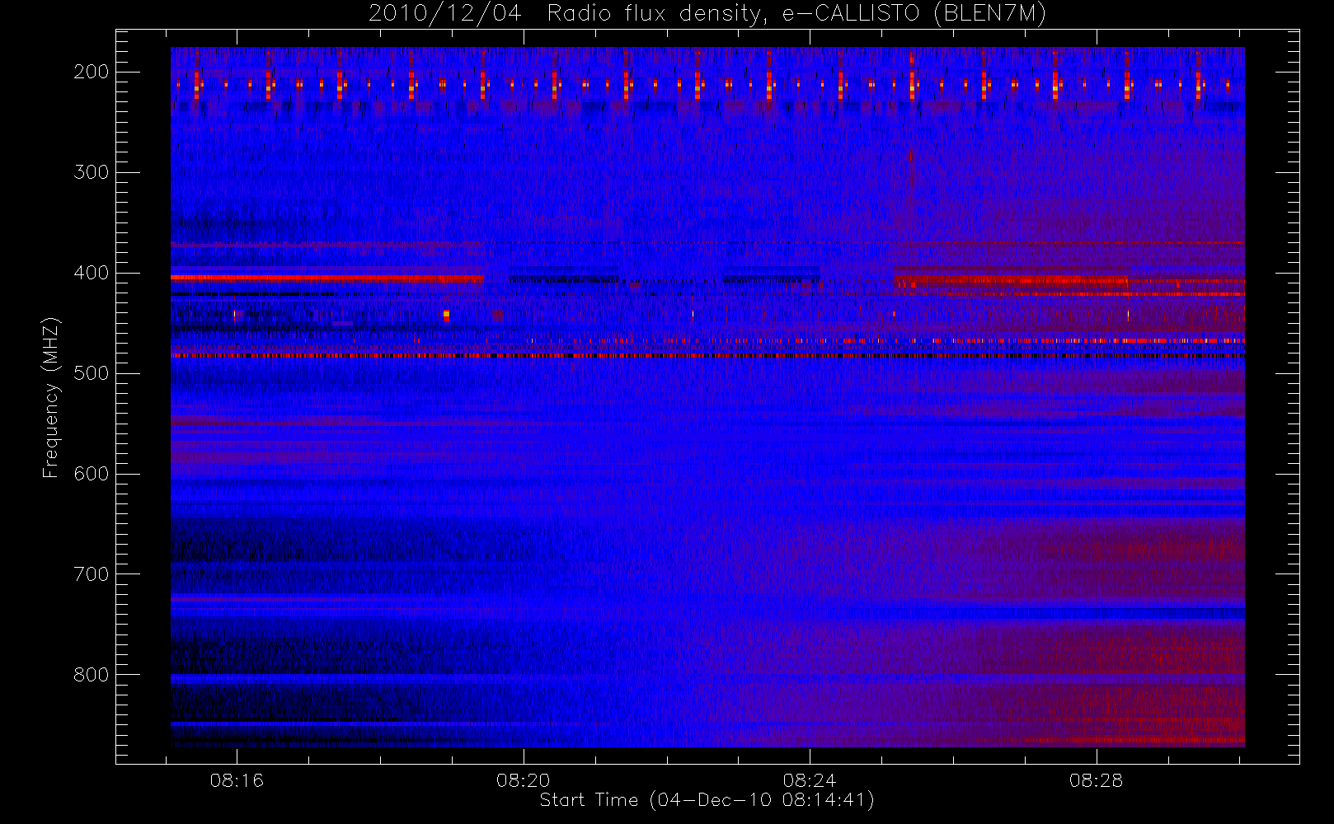Image resolution: width=1334 pixels, height=824 pixels.
Task: Click the 300 frequency tick label
Action: click(91, 172)
